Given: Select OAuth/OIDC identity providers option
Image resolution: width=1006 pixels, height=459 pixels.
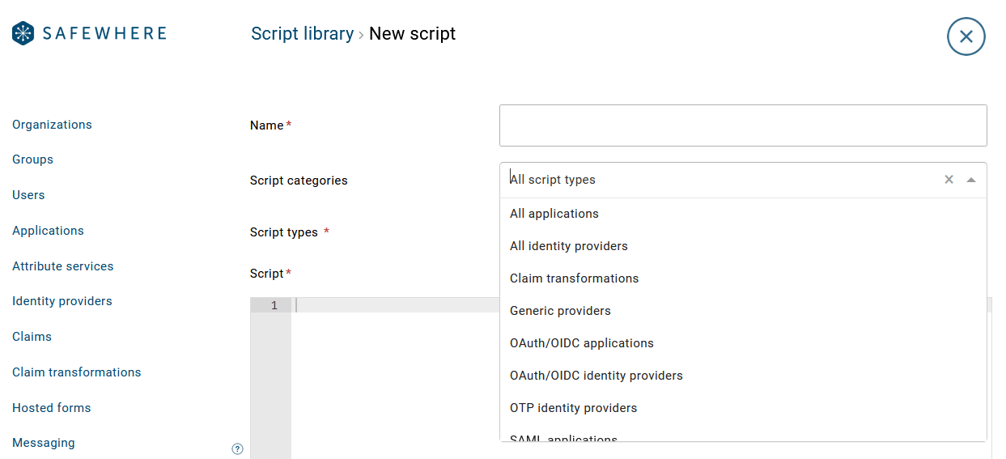Looking at the screenshot, I should (x=596, y=376).
